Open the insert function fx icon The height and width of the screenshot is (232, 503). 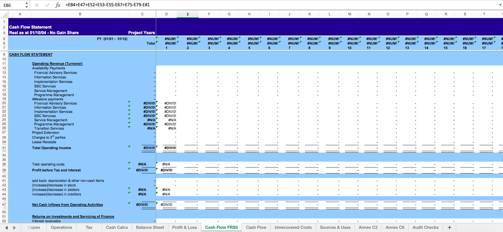58,5
